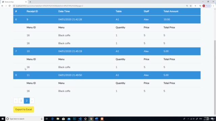The image size is (216, 121).
Task: Select receipt row dated 04/01/2020 21:42:28
Action: click(107, 19)
